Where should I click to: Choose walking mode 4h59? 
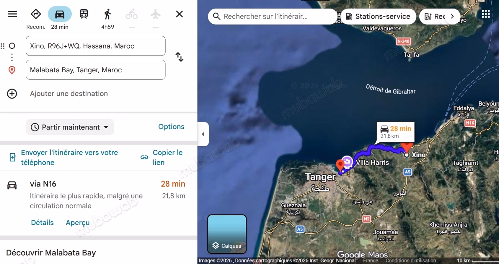pyautogui.click(x=108, y=14)
